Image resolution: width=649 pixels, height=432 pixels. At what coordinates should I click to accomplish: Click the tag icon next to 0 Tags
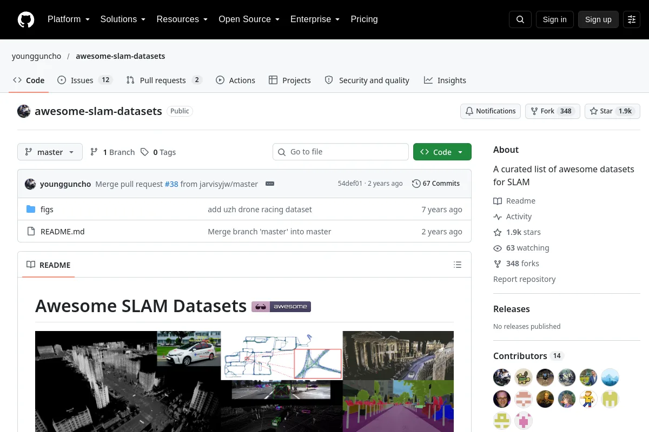click(x=144, y=152)
